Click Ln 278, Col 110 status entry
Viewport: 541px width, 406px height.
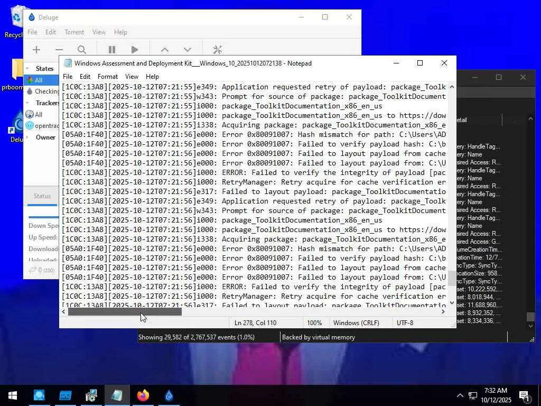[x=255, y=323]
